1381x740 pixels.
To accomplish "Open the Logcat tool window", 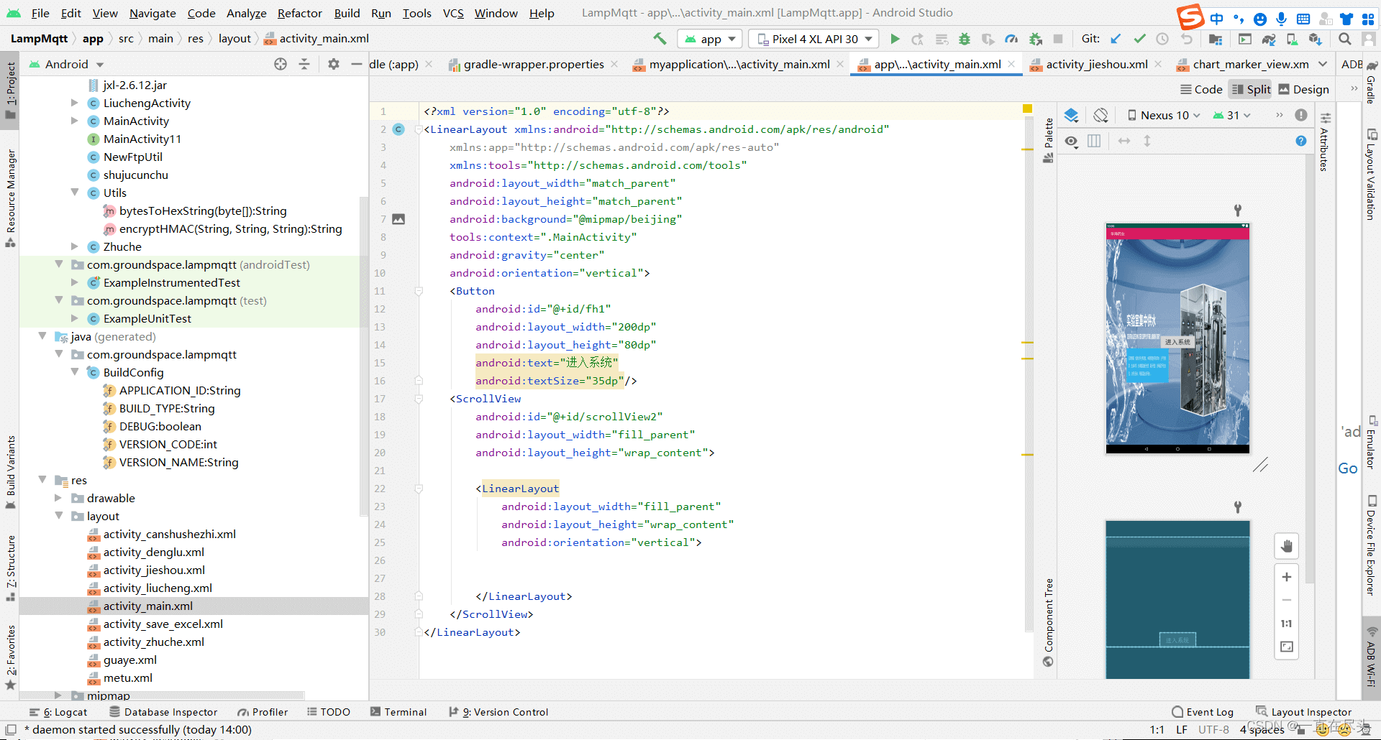I will [58, 712].
